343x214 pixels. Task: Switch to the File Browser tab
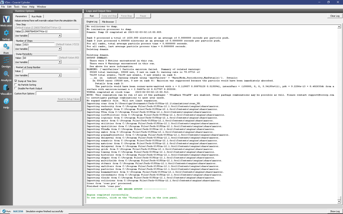coord(108,22)
